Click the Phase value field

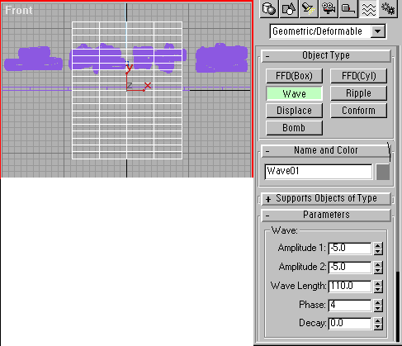click(x=350, y=305)
